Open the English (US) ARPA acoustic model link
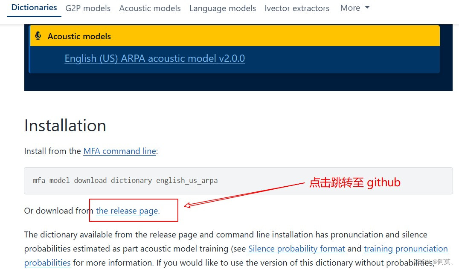The height and width of the screenshot is (269, 459). click(154, 58)
